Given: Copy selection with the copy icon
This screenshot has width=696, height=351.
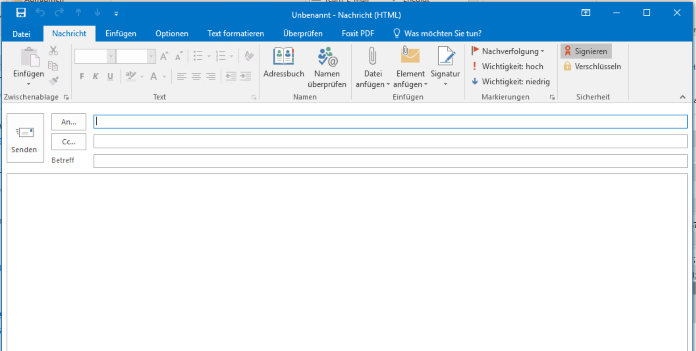Looking at the screenshot, I should pyautogui.click(x=54, y=66).
